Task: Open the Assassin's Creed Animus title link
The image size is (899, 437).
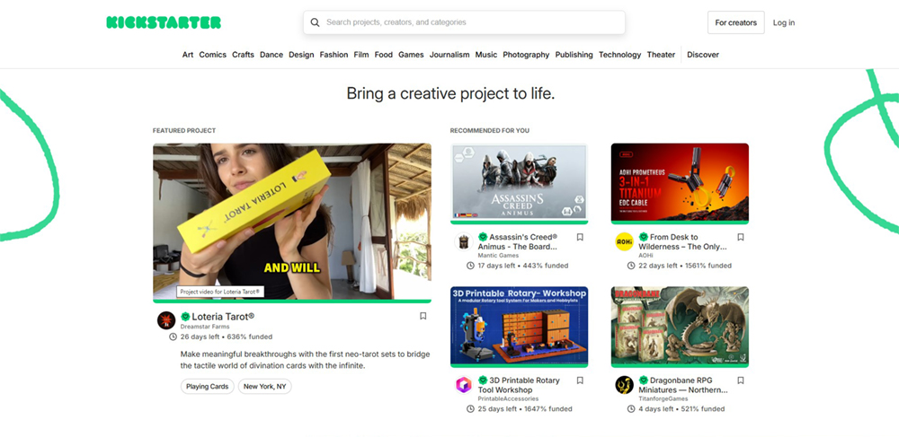Action: tap(518, 242)
